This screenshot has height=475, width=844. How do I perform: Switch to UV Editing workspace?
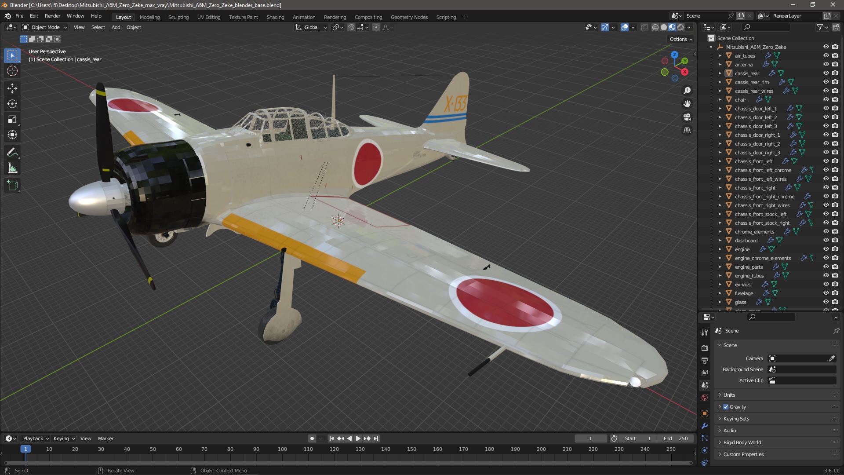click(x=208, y=17)
